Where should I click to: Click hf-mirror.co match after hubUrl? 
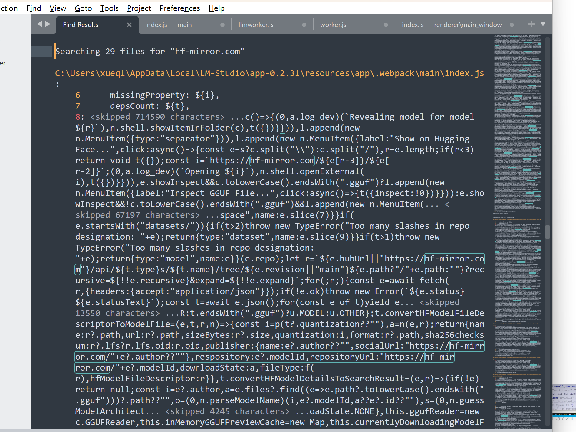point(454,259)
